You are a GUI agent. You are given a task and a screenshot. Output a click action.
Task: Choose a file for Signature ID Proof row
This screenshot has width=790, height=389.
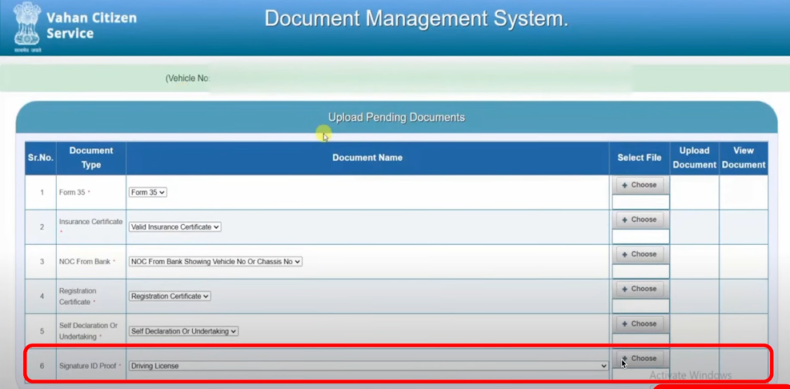pos(639,359)
